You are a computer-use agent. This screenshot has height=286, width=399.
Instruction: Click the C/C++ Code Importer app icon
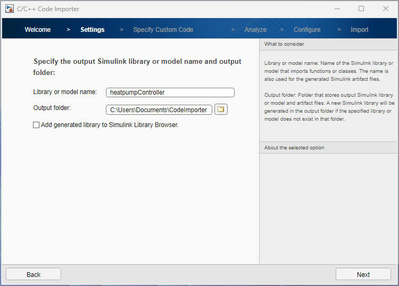coord(10,9)
